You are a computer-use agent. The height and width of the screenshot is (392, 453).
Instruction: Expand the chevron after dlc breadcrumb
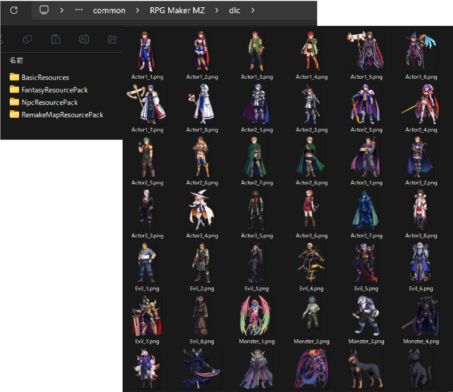click(x=253, y=11)
